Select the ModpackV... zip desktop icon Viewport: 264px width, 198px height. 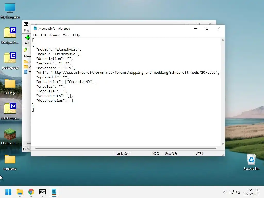click(x=10, y=36)
